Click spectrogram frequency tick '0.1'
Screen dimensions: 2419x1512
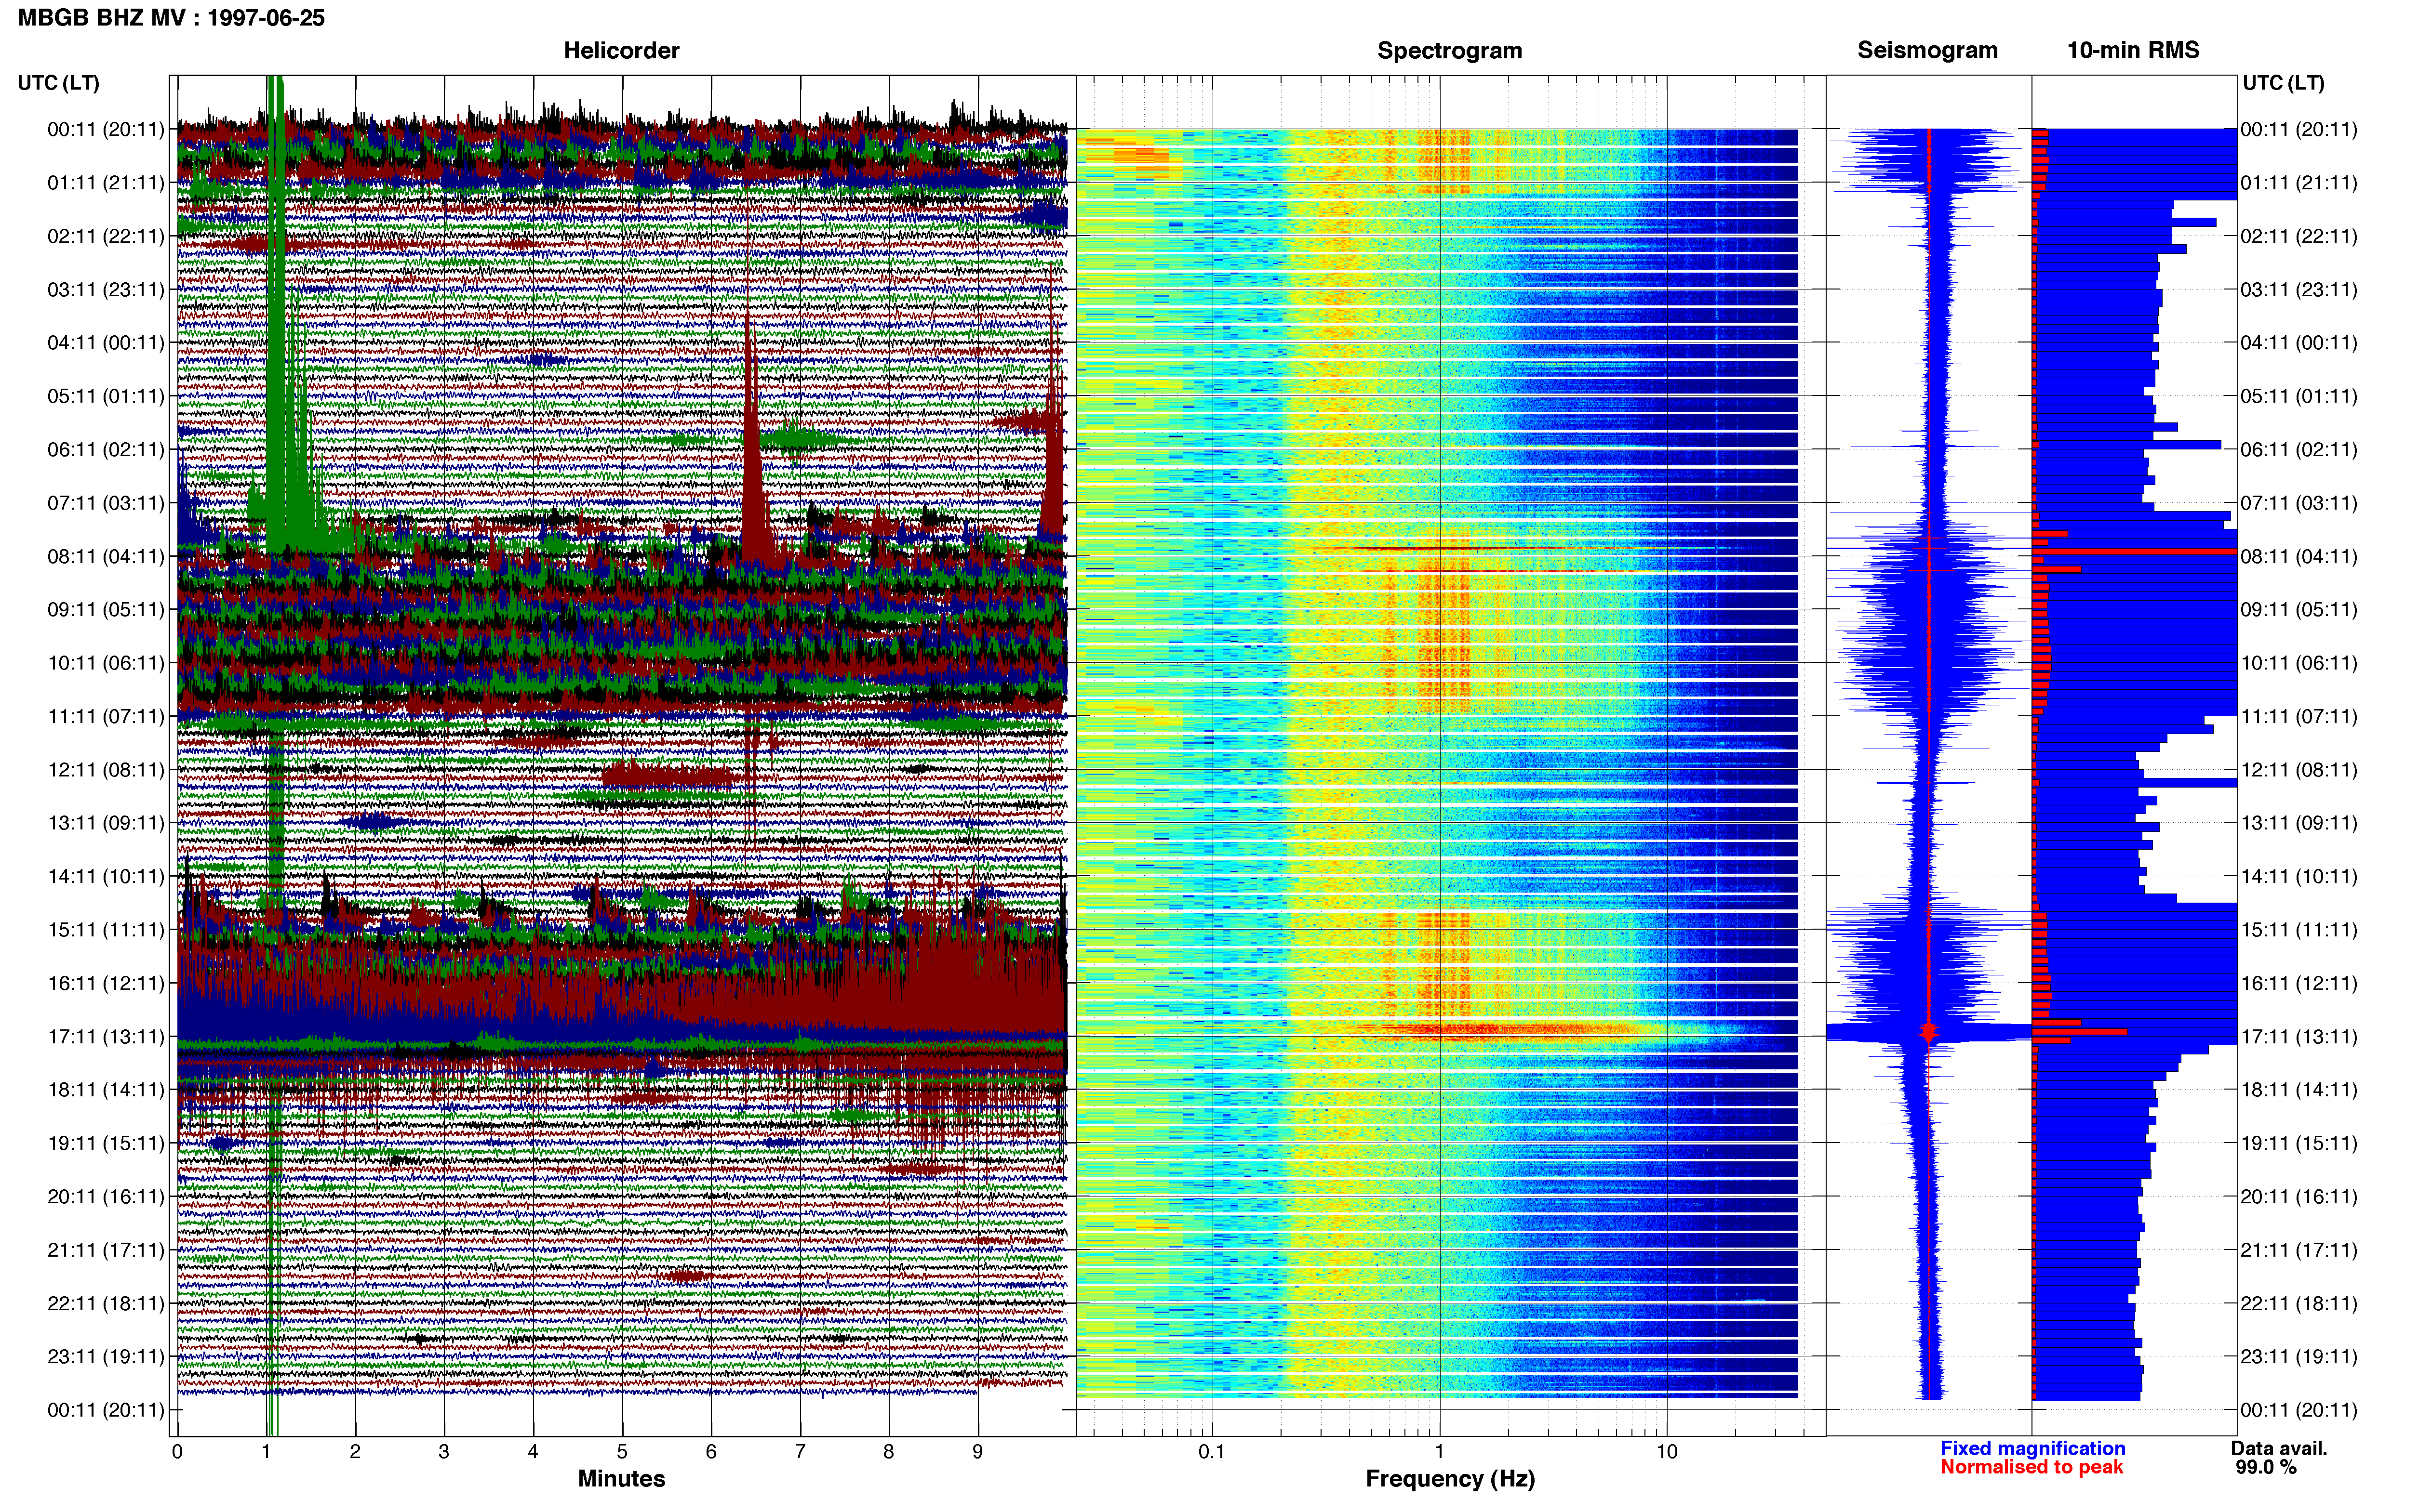(x=1212, y=1452)
